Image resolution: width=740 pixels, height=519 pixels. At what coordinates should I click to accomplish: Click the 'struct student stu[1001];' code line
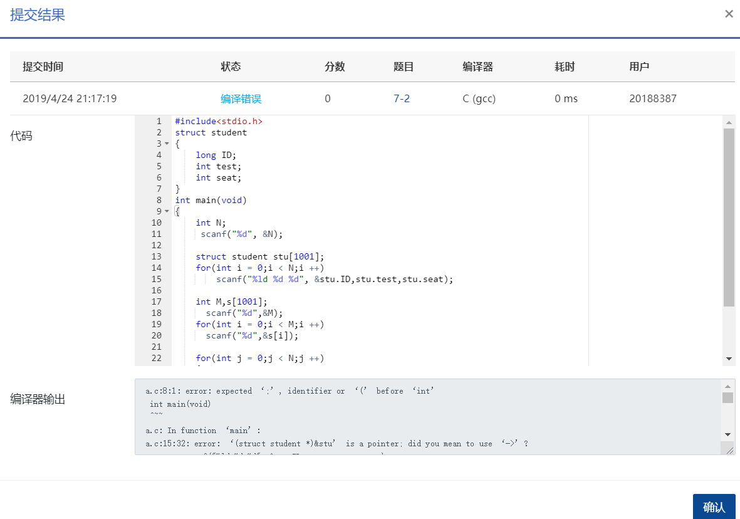click(260, 256)
